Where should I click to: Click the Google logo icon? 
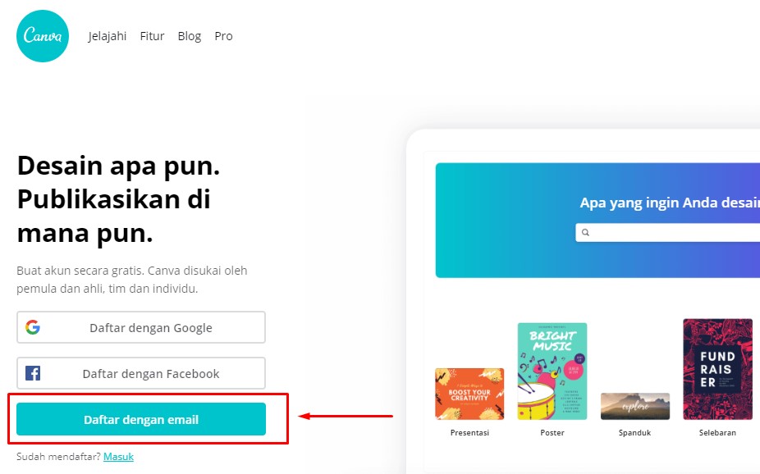coord(33,327)
